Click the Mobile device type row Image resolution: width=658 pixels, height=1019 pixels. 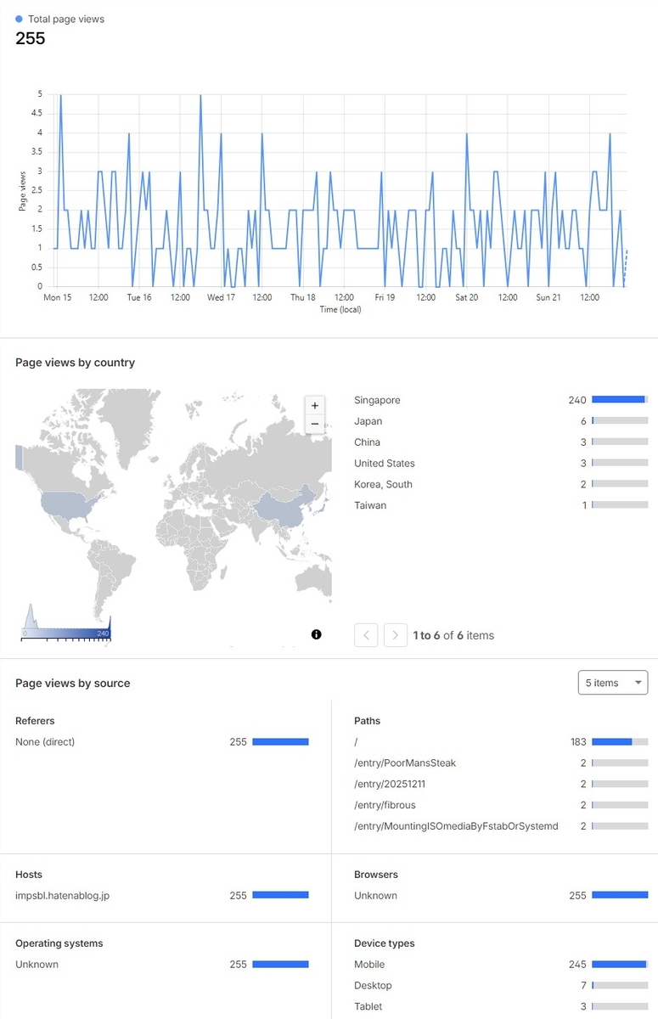pos(501,964)
